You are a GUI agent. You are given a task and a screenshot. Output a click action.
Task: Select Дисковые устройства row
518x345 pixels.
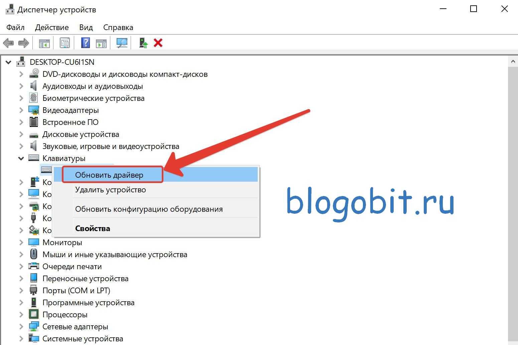[81, 134]
